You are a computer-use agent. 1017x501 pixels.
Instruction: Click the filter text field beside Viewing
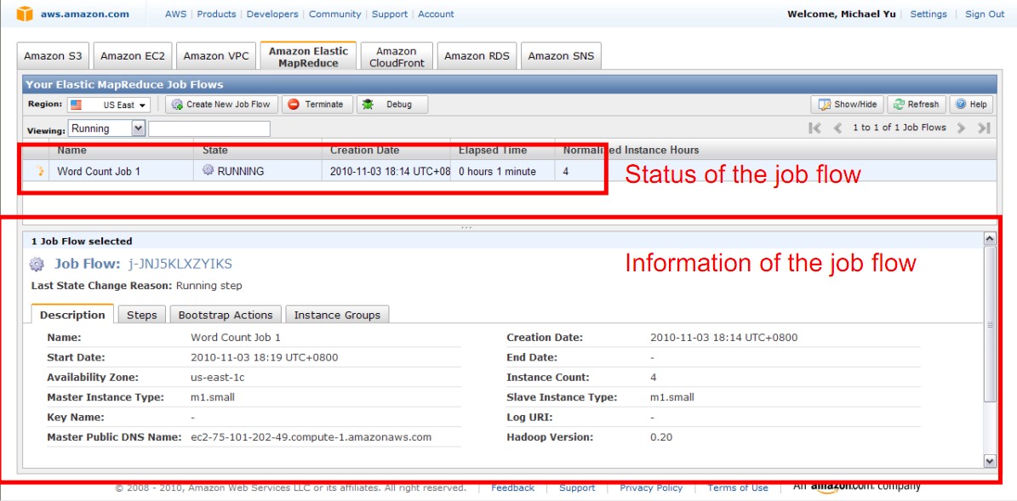click(x=209, y=128)
